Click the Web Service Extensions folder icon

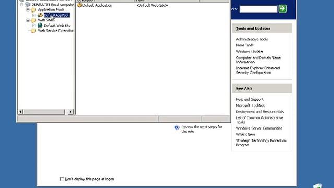[x=33, y=31]
